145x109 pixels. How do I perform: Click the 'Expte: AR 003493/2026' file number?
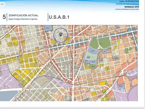pos(129,1)
